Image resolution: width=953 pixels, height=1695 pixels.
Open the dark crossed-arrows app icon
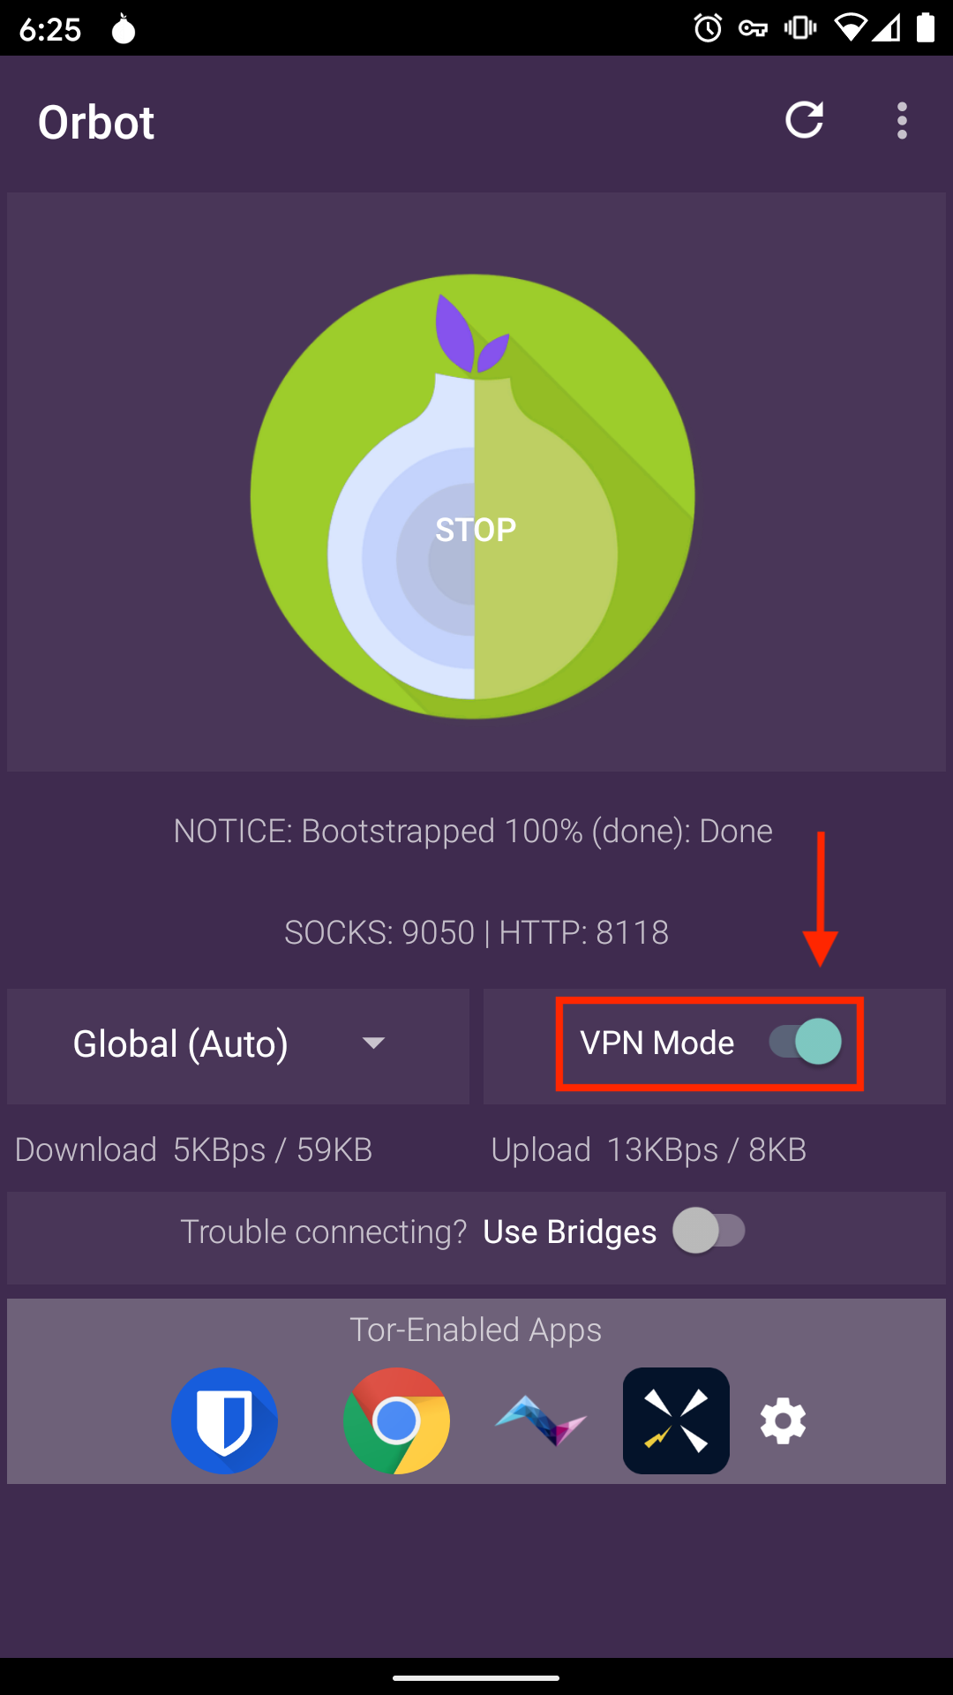coord(676,1420)
